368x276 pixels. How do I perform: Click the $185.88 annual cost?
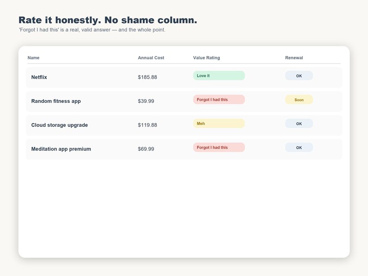[x=147, y=77]
